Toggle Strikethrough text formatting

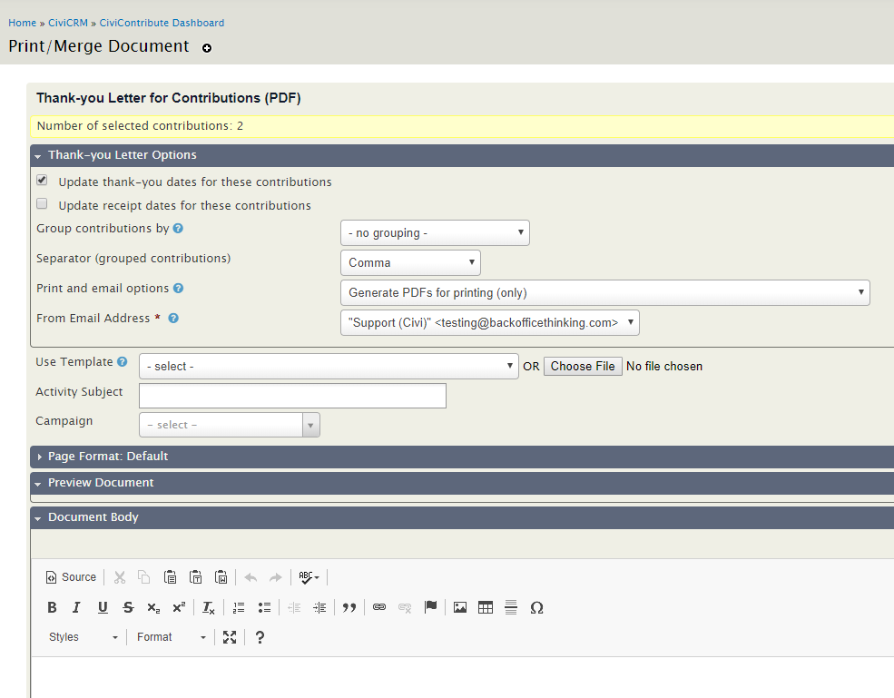pyautogui.click(x=128, y=608)
